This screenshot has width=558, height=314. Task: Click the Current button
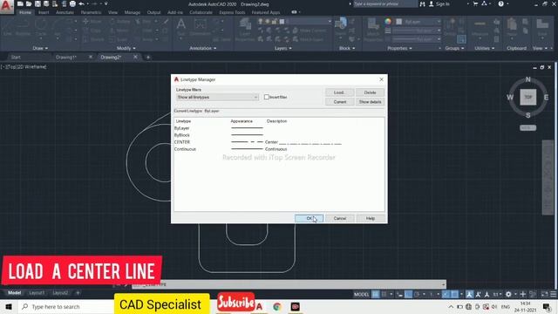[339, 102]
